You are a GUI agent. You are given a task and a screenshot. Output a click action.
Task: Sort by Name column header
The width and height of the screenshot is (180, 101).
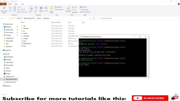(22, 22)
